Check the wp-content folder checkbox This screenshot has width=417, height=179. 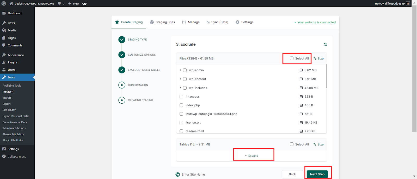pos(185,79)
